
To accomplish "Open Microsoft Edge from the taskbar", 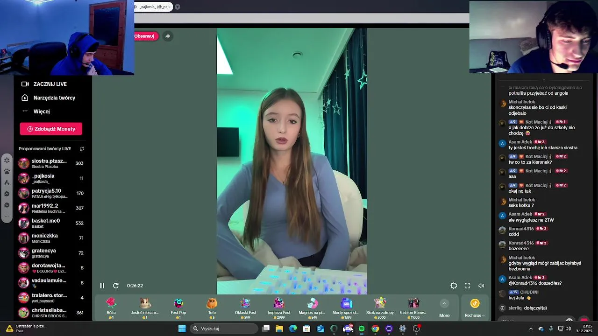I will (293, 329).
